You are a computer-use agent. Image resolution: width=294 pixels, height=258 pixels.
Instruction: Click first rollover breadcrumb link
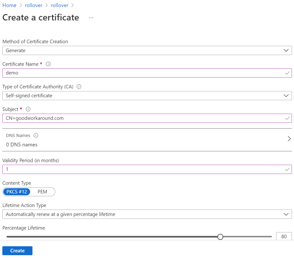[x=34, y=5]
